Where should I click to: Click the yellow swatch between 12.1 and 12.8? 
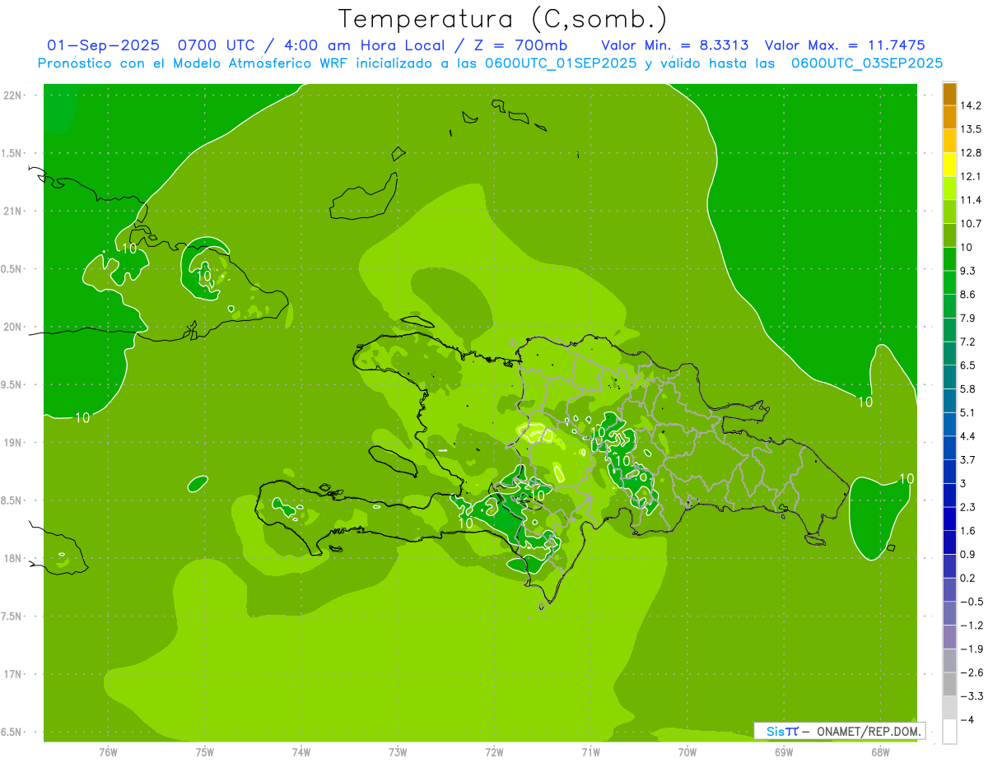(x=949, y=164)
